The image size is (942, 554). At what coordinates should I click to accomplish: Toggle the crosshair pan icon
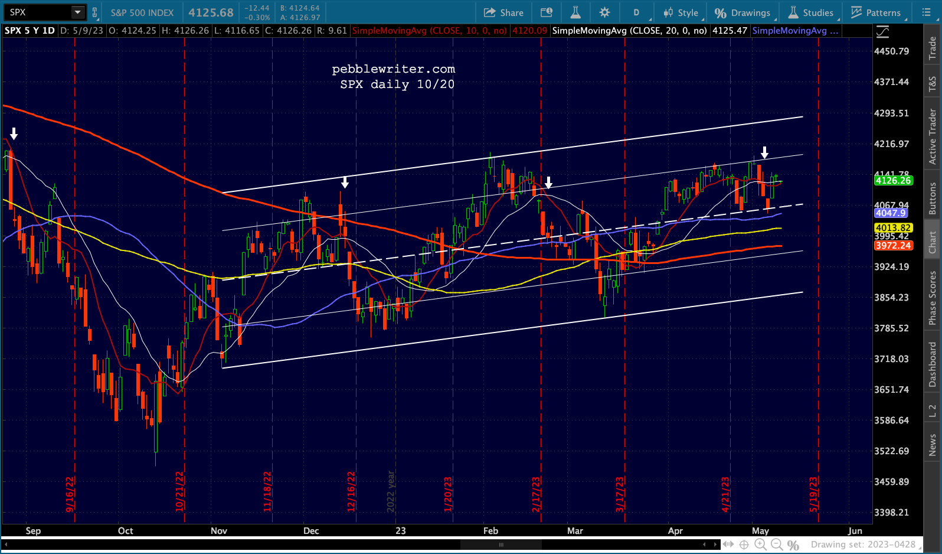(x=744, y=545)
